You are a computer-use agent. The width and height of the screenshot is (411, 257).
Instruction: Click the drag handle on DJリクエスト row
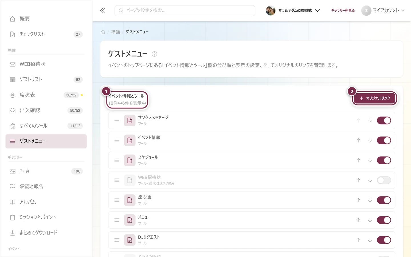[117, 240]
